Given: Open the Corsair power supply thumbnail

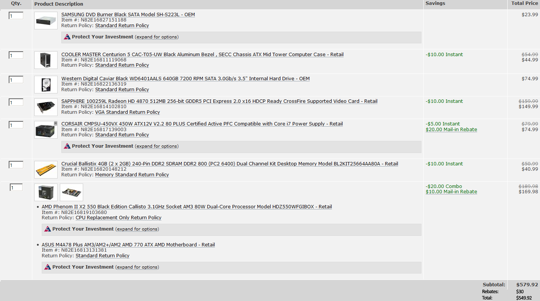Looking at the screenshot, I should point(46,130).
